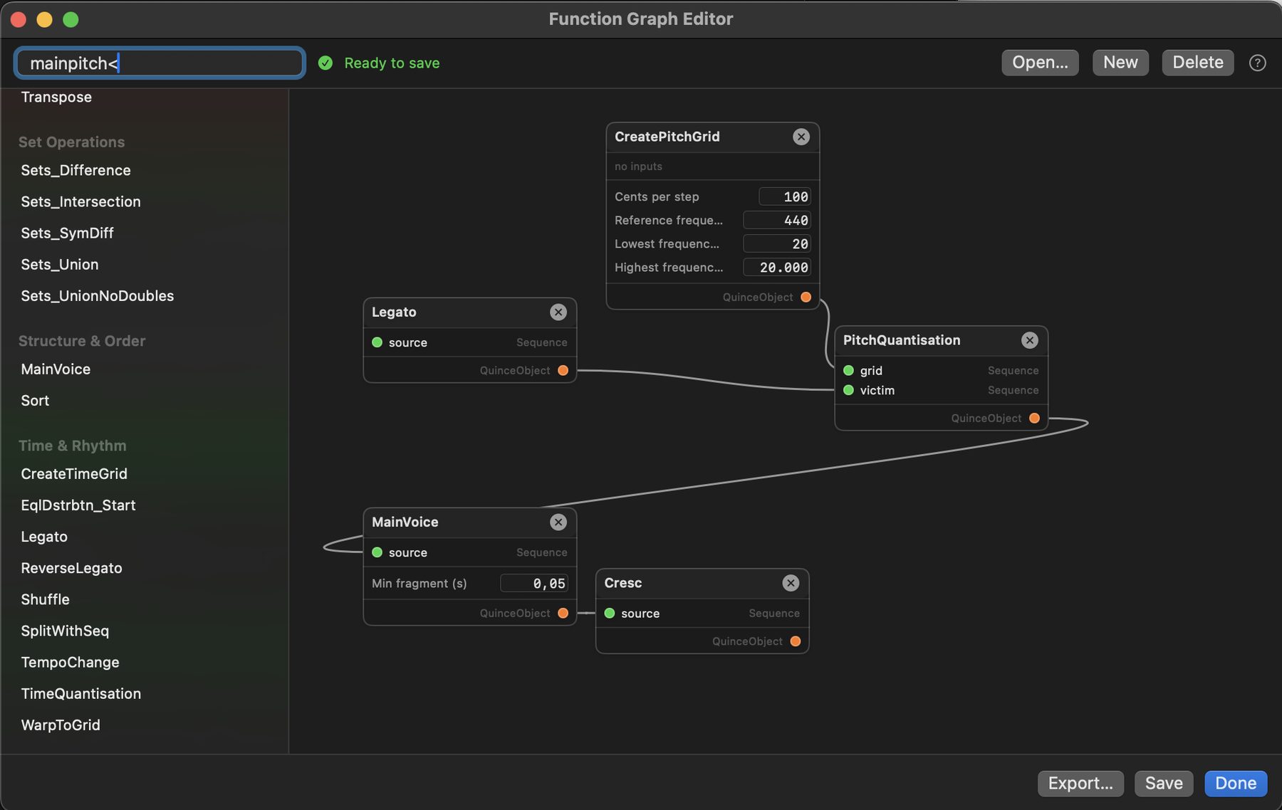Select Sets_Difference in the sidebar
This screenshot has width=1282, height=810.
point(75,170)
